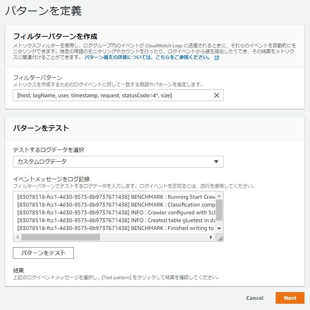Click the Cancel button
The width and height of the screenshot is (310, 310).
[x=255, y=298]
